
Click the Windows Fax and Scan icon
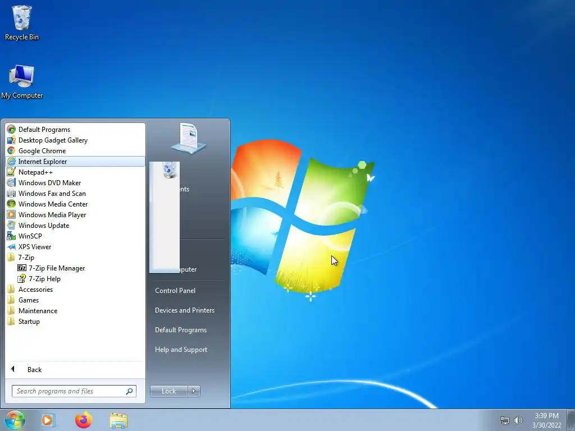click(11, 193)
